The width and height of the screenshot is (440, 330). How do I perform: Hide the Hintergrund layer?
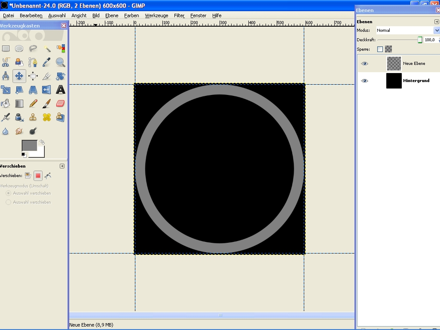point(364,81)
